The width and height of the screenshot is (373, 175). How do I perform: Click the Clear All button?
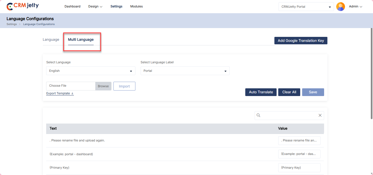(x=289, y=92)
